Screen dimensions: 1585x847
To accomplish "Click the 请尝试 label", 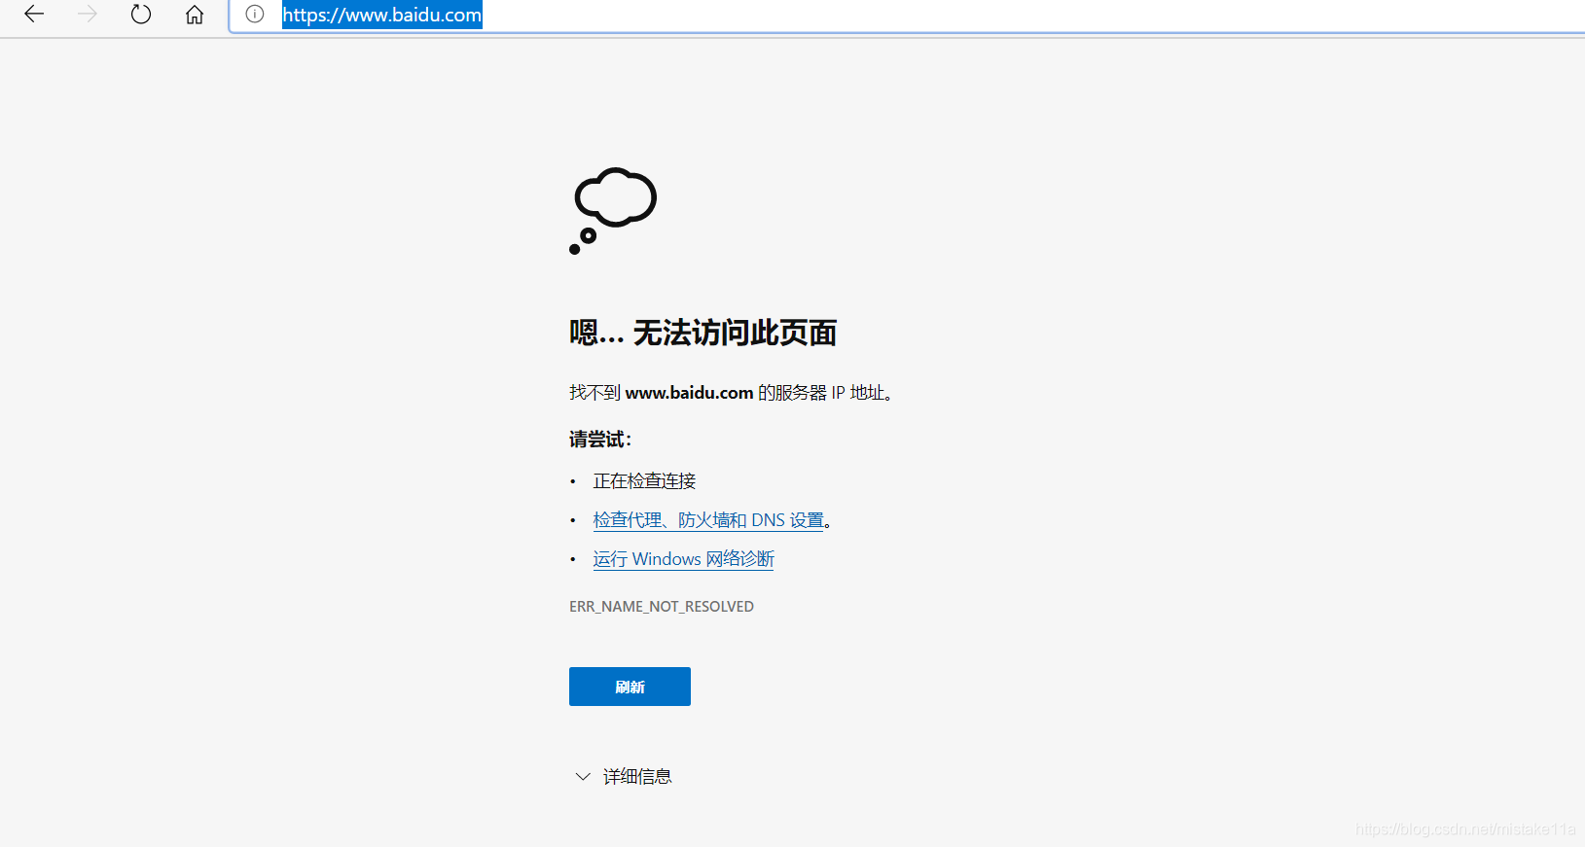I will tap(600, 440).
